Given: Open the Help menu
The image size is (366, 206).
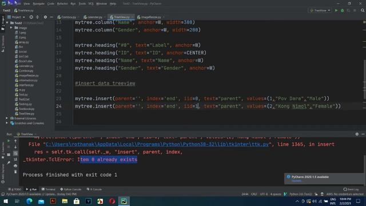Looking at the screenshot, I should pos(113,4).
